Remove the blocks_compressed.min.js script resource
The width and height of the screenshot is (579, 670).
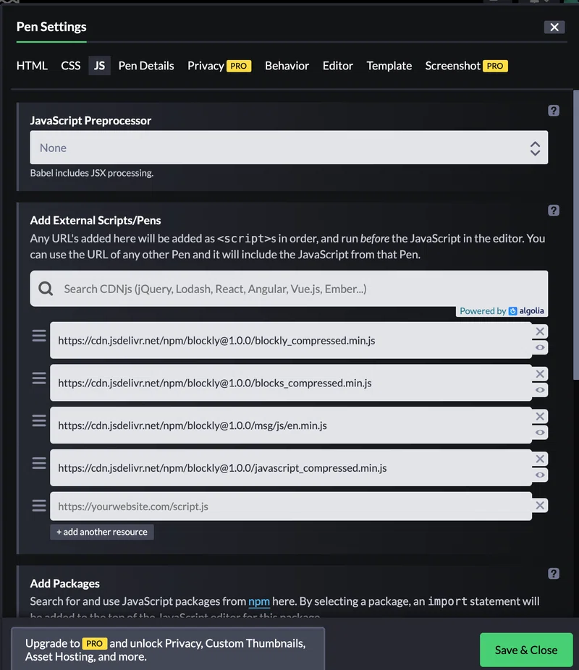coord(540,374)
